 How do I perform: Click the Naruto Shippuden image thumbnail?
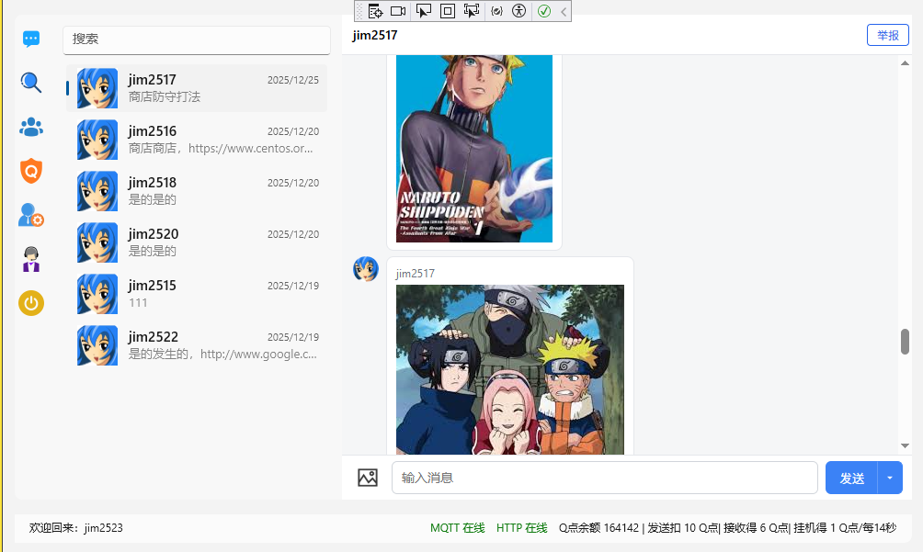(474, 147)
